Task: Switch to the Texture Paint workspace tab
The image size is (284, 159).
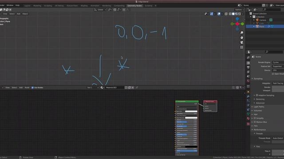Action: [x=72, y=6]
